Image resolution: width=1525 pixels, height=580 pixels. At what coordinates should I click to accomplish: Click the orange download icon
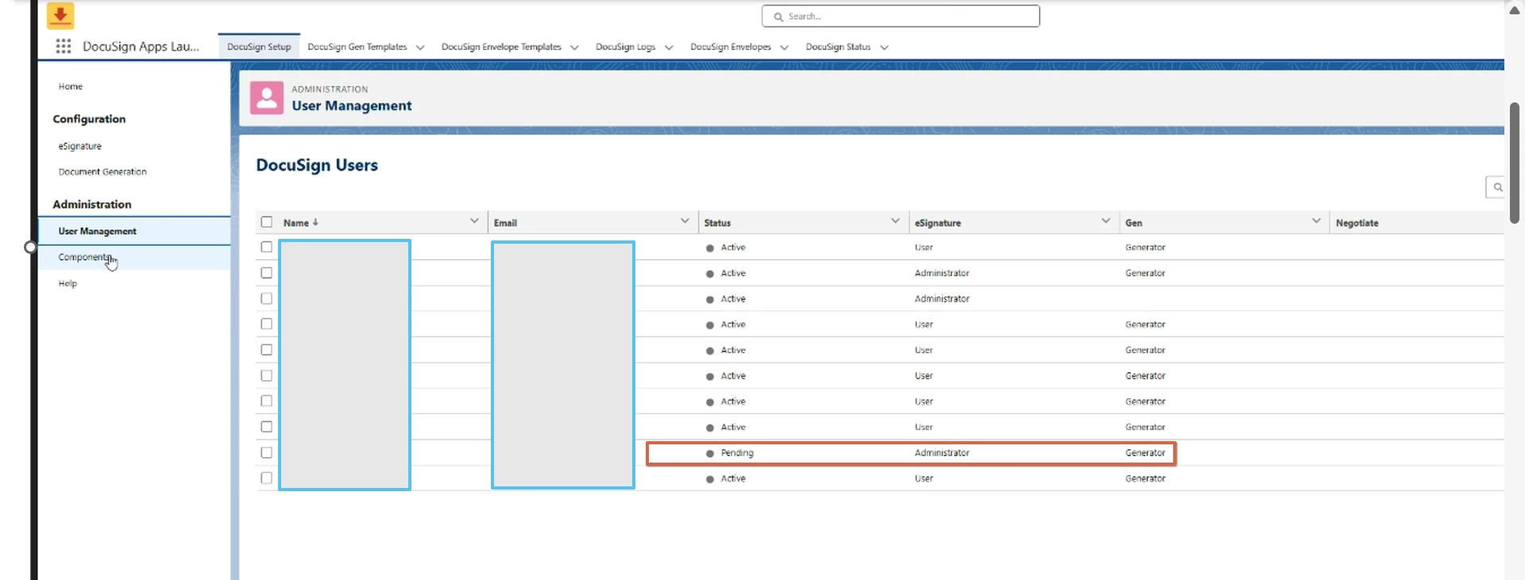click(x=60, y=14)
